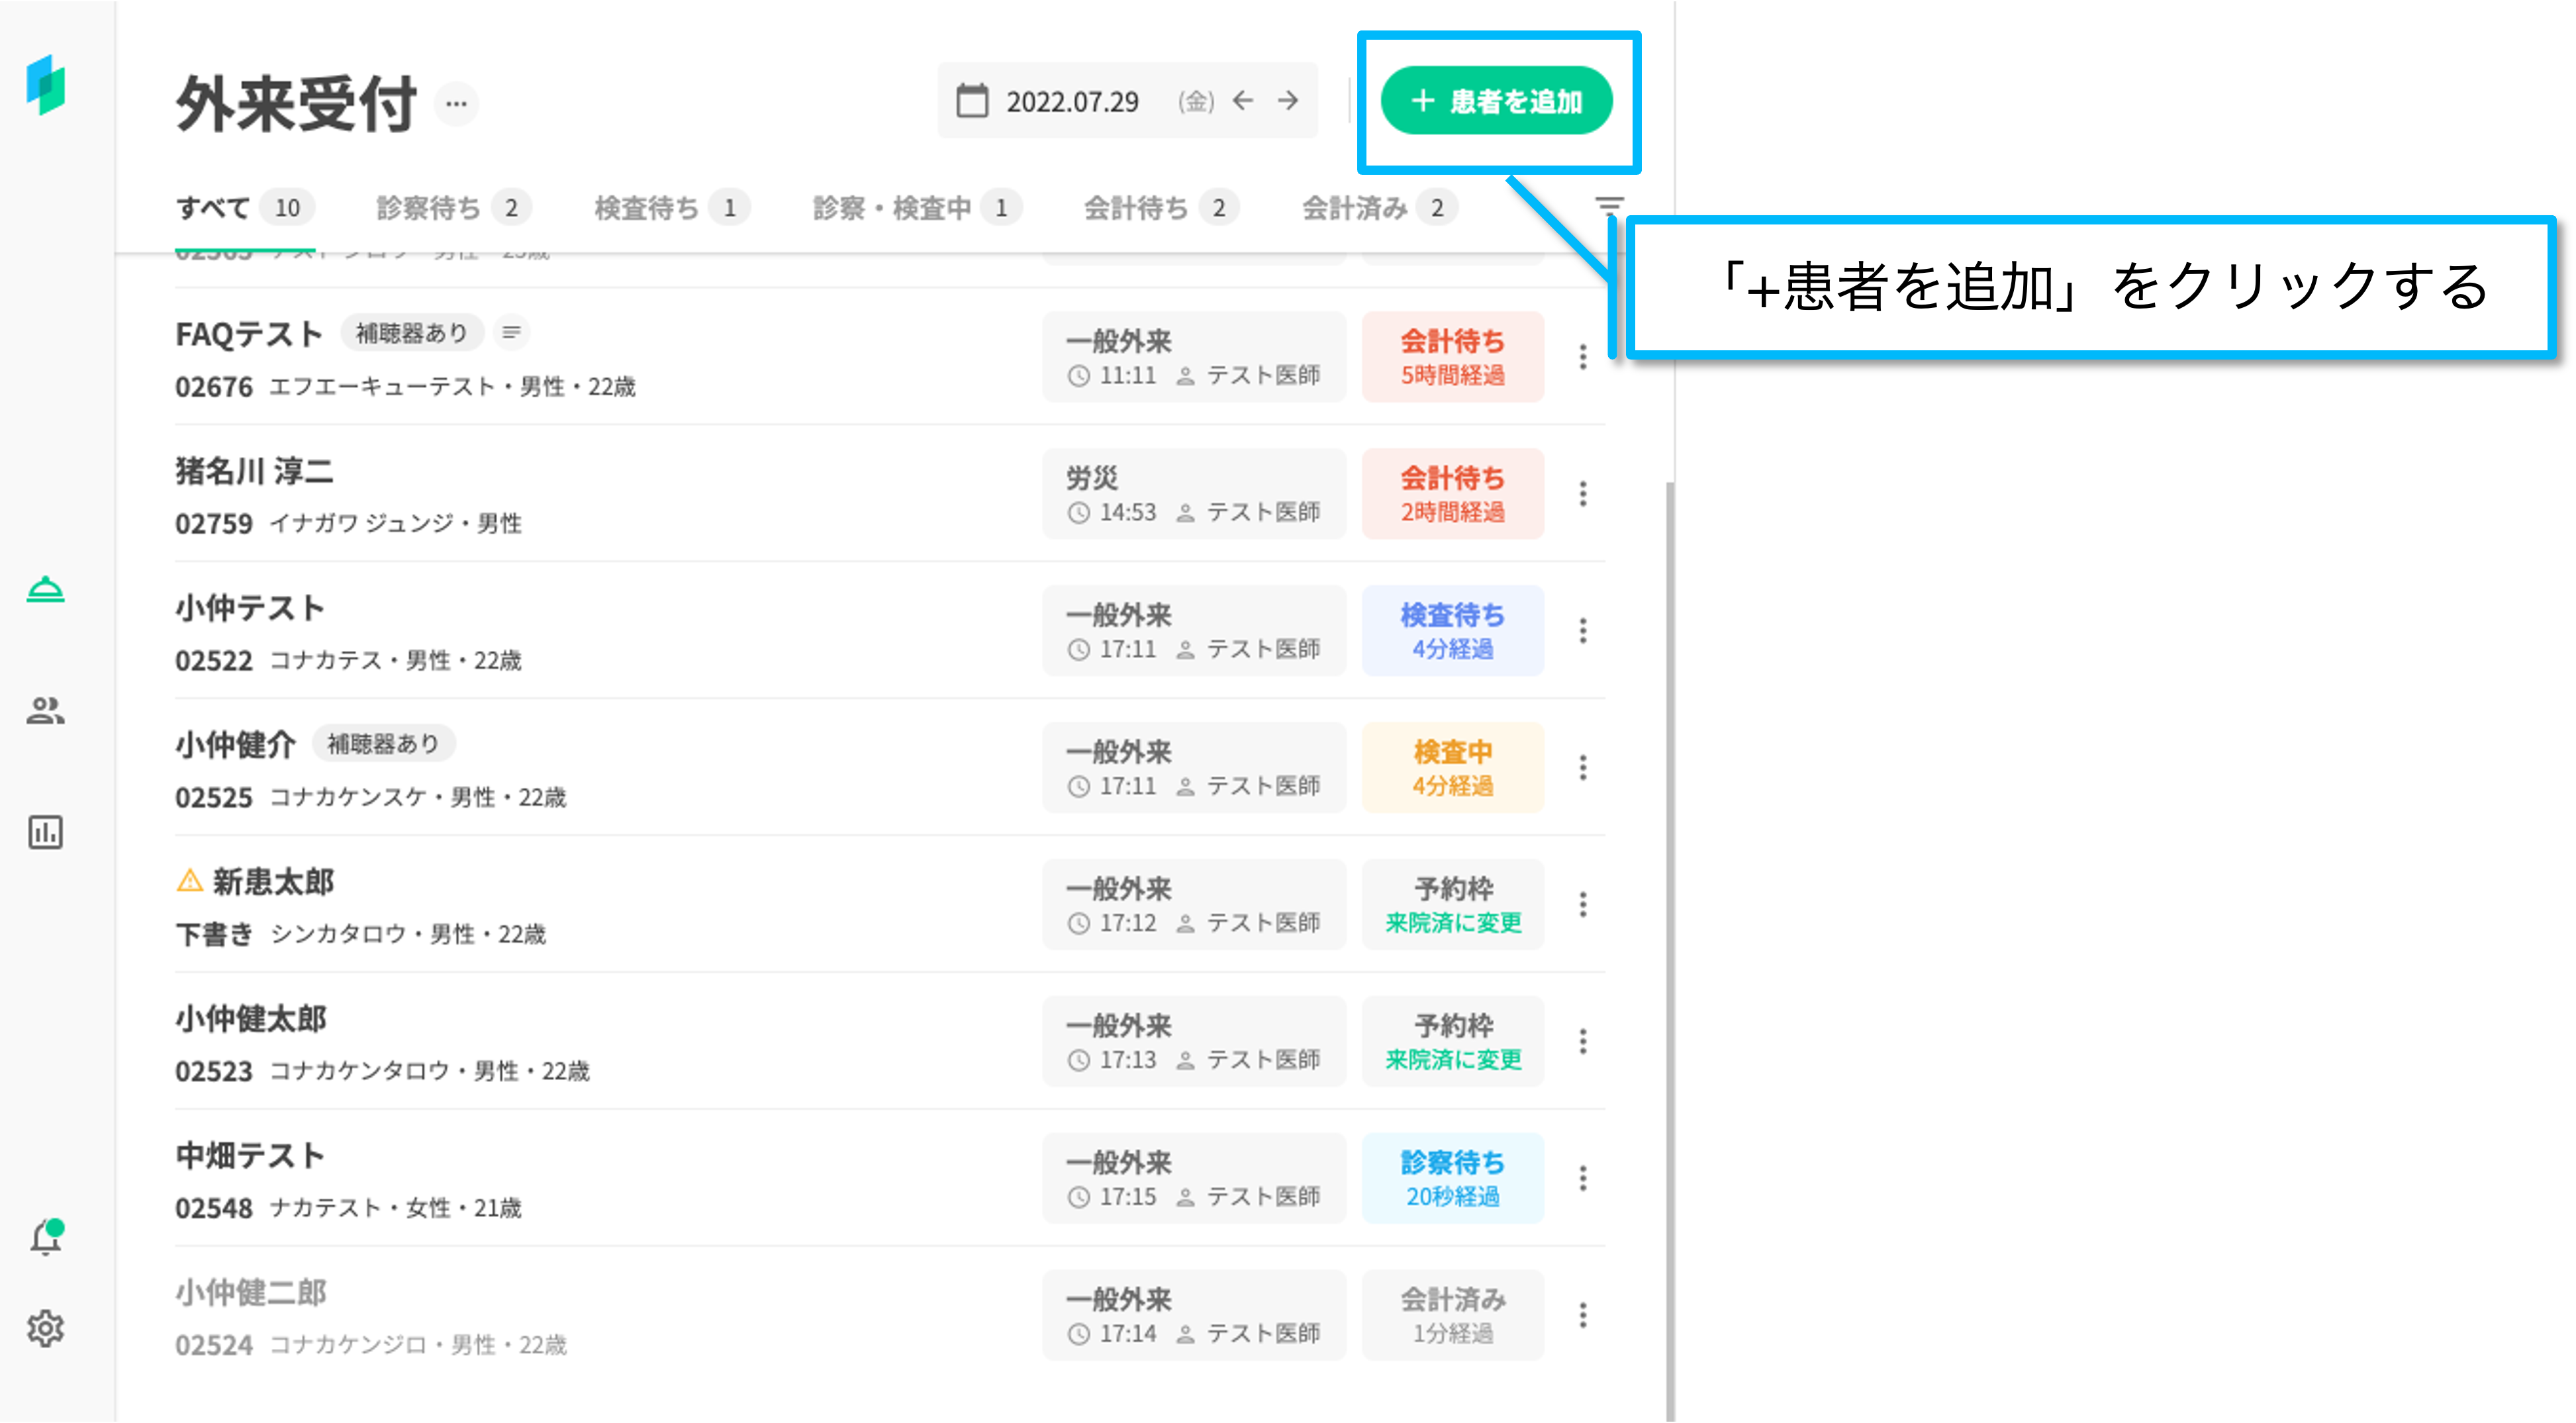Click warning icon beside 新患太郎
2576x1423 pixels.
click(x=190, y=881)
